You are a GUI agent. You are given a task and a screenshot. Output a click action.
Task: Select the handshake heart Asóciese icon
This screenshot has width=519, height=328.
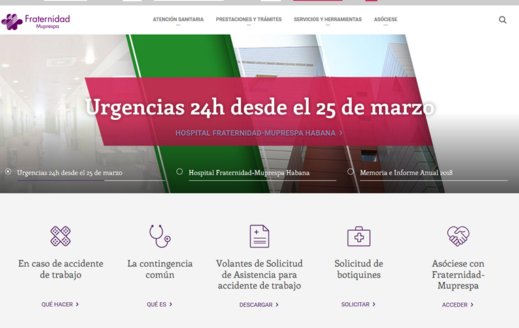coord(458,236)
